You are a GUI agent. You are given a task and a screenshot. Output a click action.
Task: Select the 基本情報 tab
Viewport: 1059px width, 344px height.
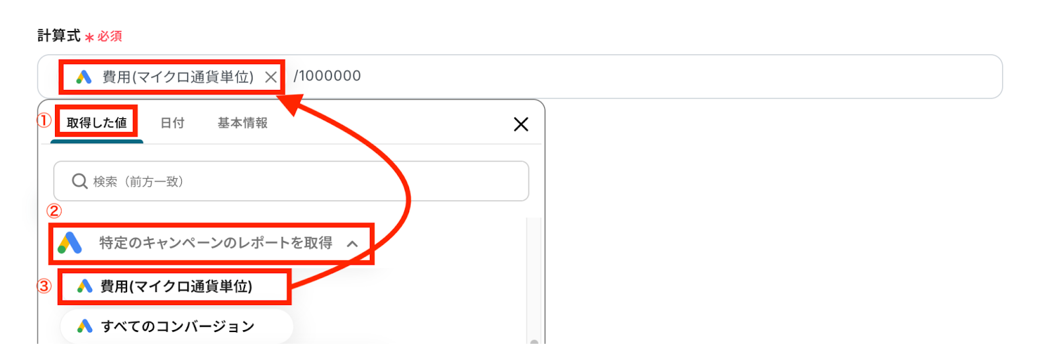(243, 123)
